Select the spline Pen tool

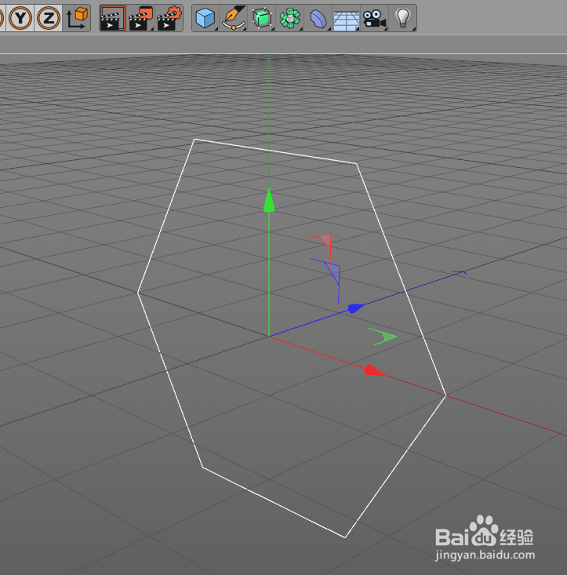(x=234, y=18)
